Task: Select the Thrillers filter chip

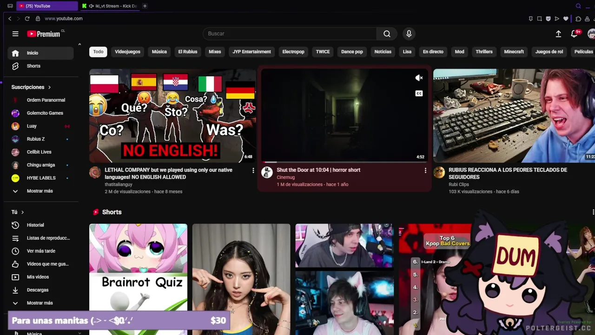Action: [484, 52]
